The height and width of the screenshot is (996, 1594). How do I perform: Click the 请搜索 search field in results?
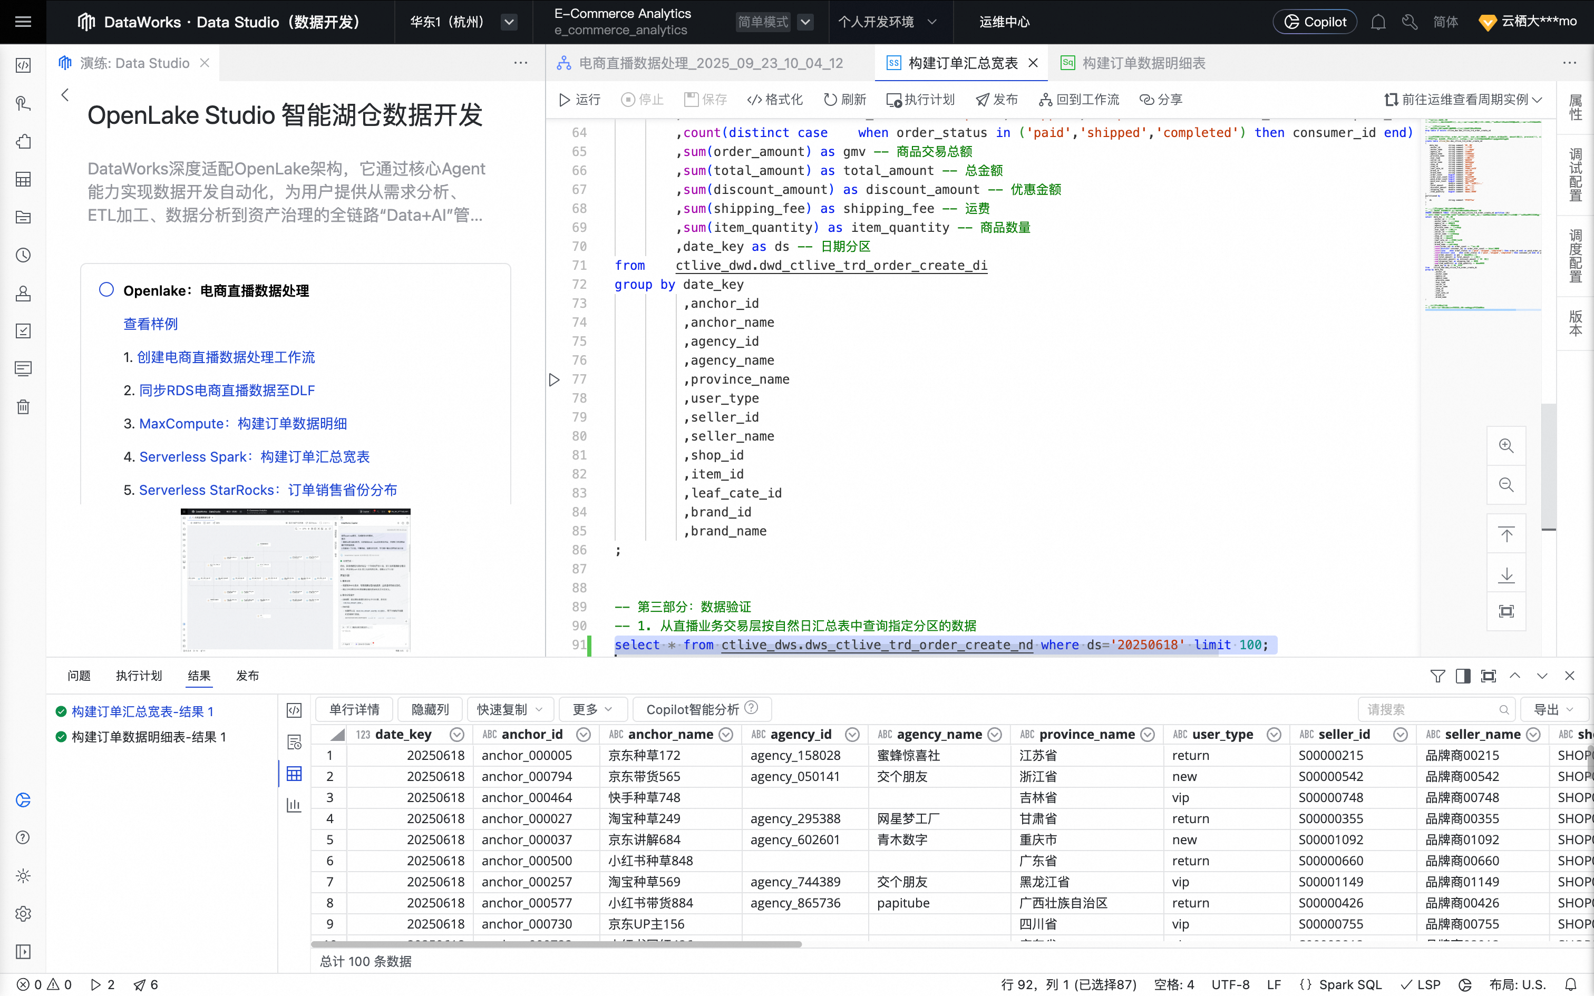(x=1430, y=709)
